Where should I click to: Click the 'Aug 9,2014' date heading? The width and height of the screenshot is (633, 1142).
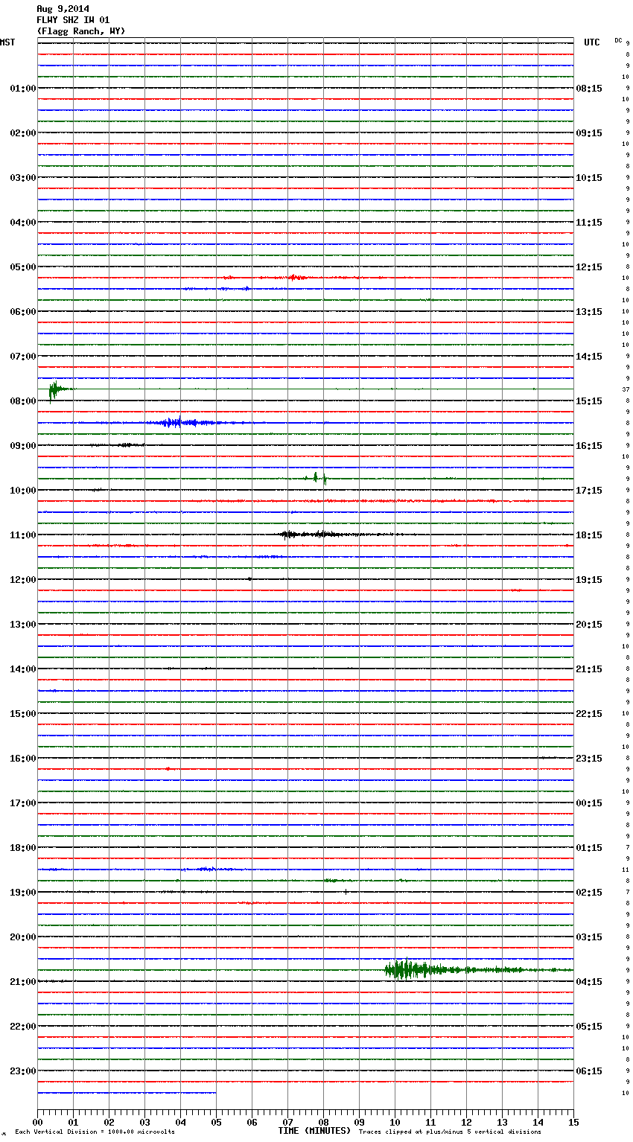click(63, 9)
